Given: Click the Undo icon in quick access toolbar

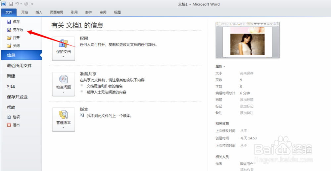Looking at the screenshot, I should [17, 4].
